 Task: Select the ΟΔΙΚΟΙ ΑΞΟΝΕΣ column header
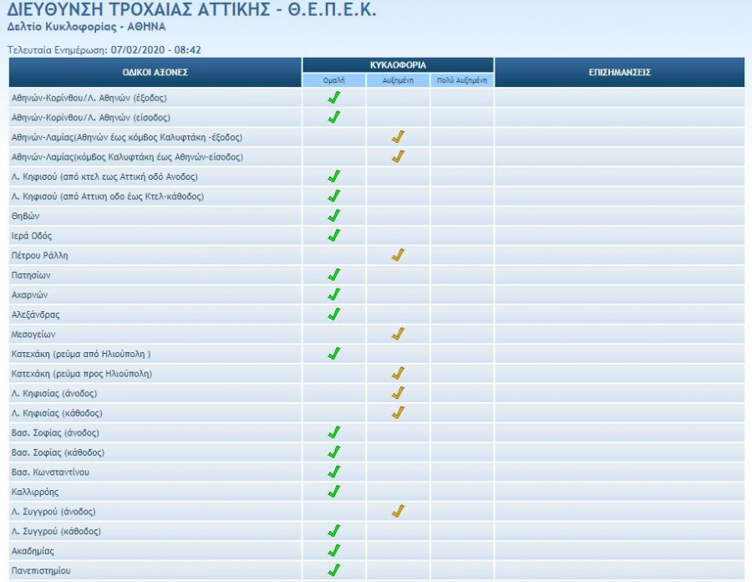click(x=155, y=73)
